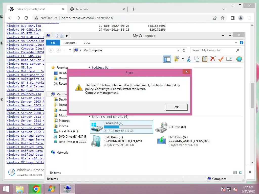Click the muted volume tray icon
Screen dimensions: 259x194
pos(235,189)
